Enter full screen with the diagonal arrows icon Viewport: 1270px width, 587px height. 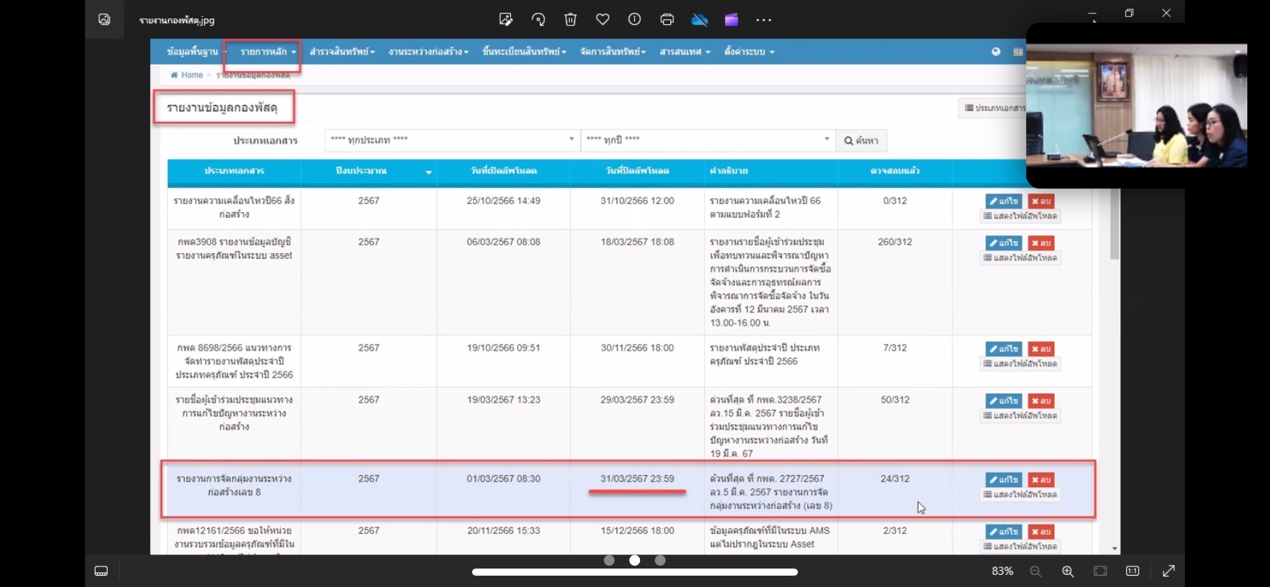tap(1169, 571)
